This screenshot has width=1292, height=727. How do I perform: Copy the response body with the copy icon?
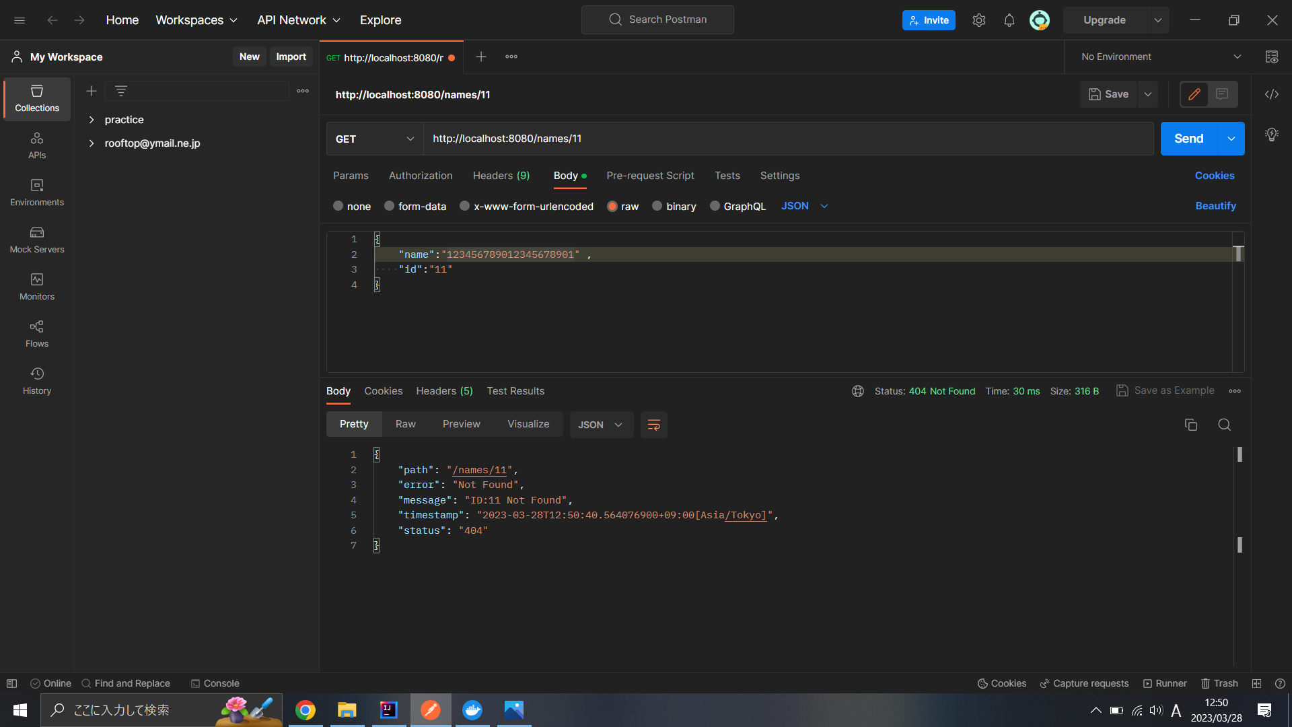coord(1190,425)
